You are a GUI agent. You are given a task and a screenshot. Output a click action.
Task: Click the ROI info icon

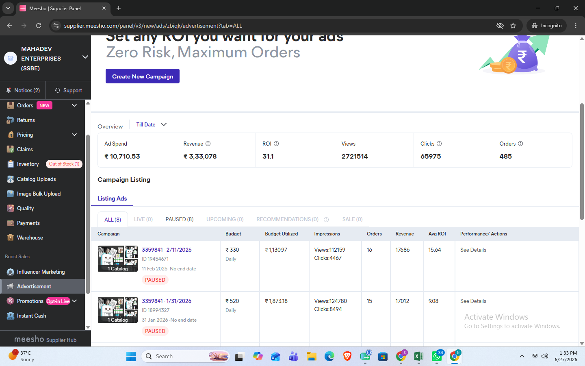276,144
